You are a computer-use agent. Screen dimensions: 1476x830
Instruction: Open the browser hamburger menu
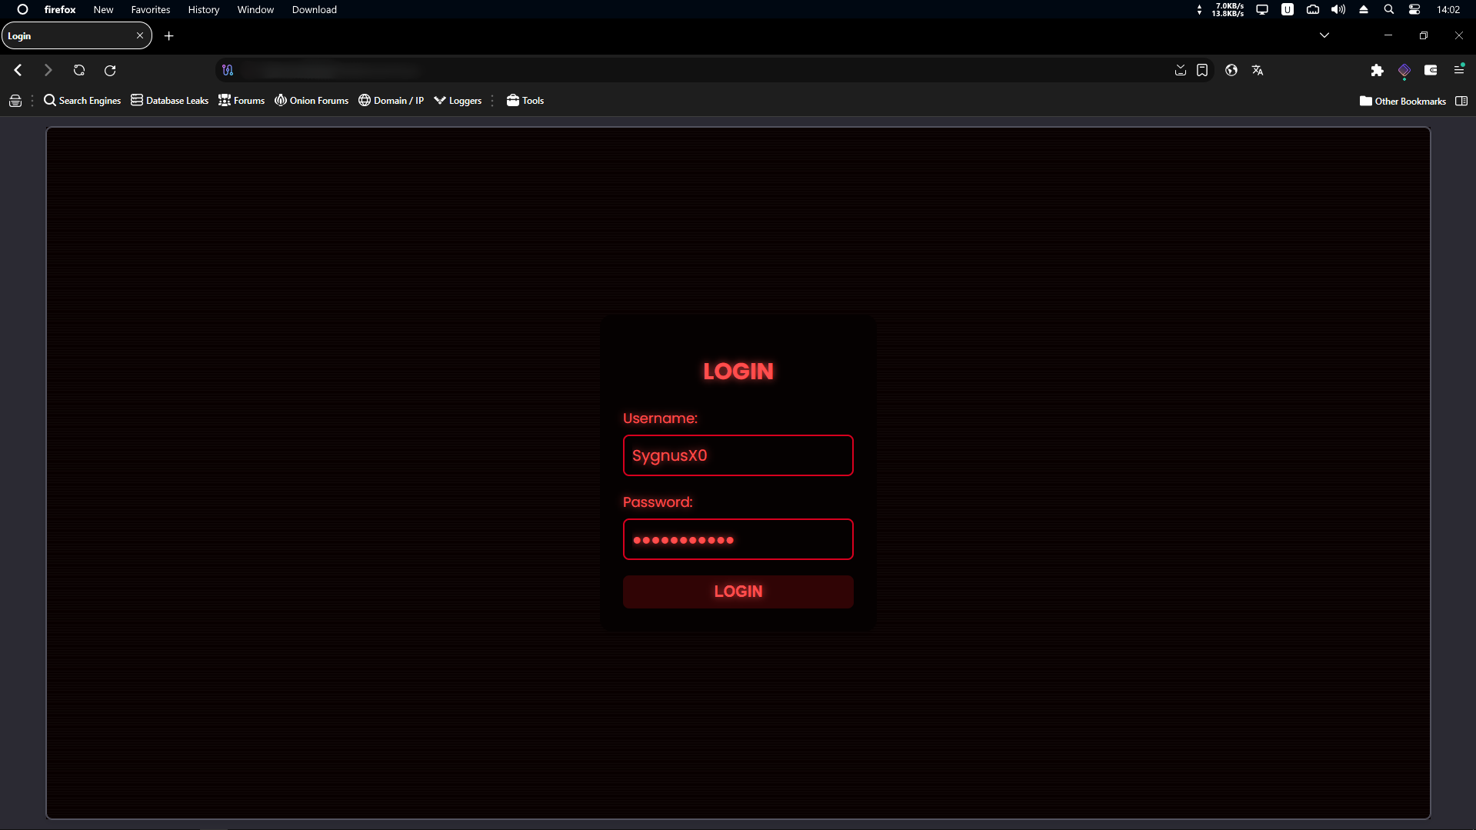point(1459,69)
